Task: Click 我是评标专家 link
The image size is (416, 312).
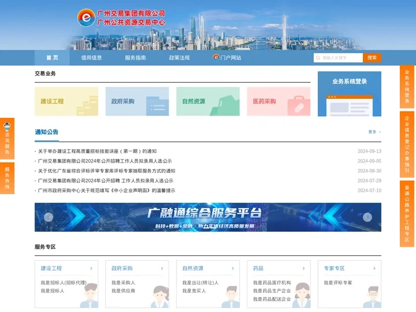Action: click(x=338, y=283)
